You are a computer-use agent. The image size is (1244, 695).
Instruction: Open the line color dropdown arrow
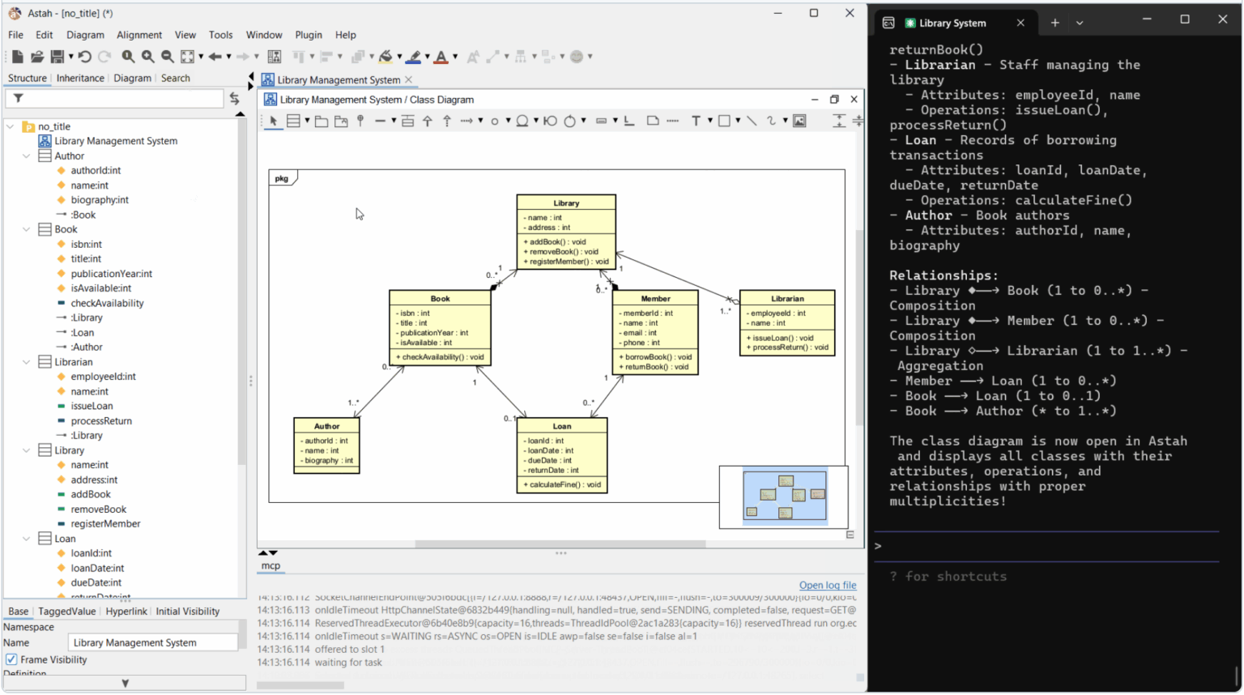point(428,57)
